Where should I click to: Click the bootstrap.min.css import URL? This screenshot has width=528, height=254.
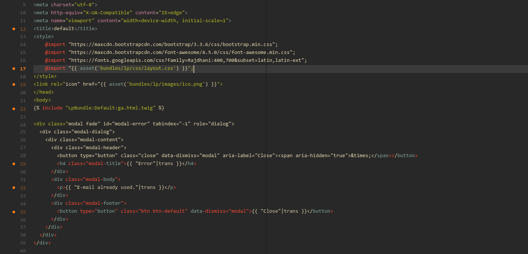point(173,44)
